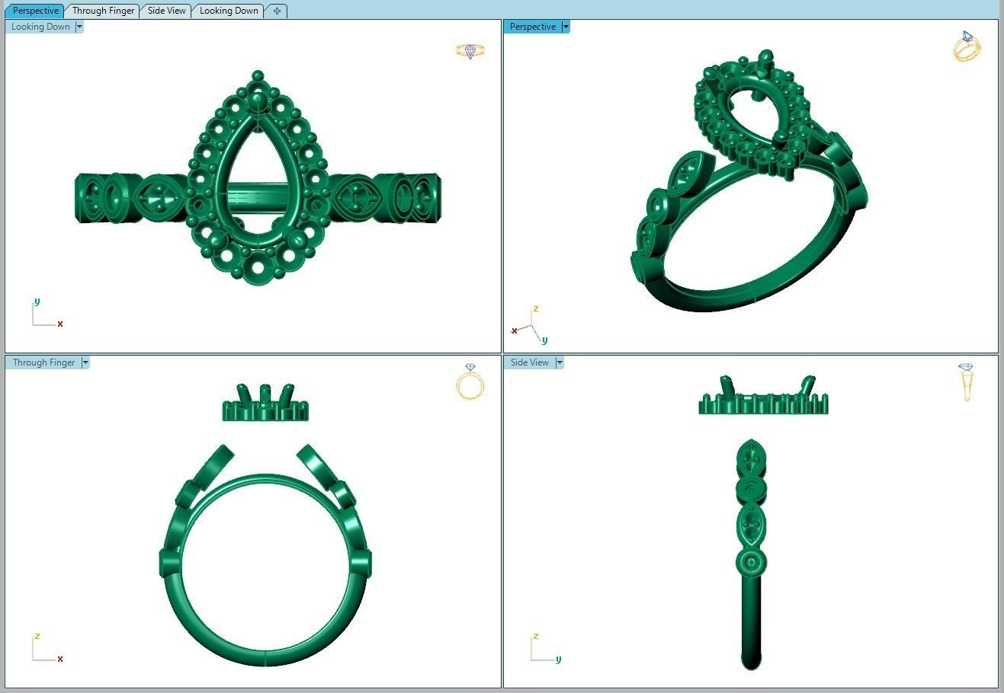Click the XY axis indicator in Looking Down viewport
This screenshot has height=693, width=1004.
pos(47,314)
